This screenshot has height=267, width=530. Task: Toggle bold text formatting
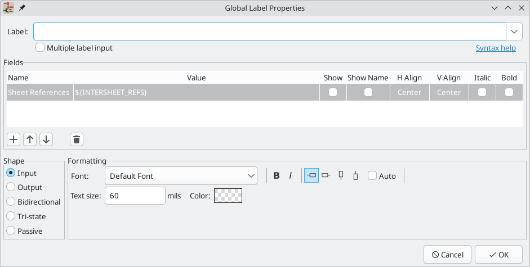[x=277, y=176]
